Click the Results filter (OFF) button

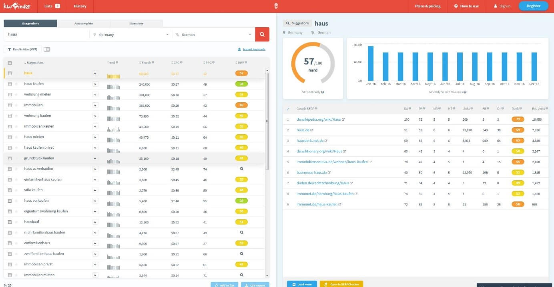(22, 50)
